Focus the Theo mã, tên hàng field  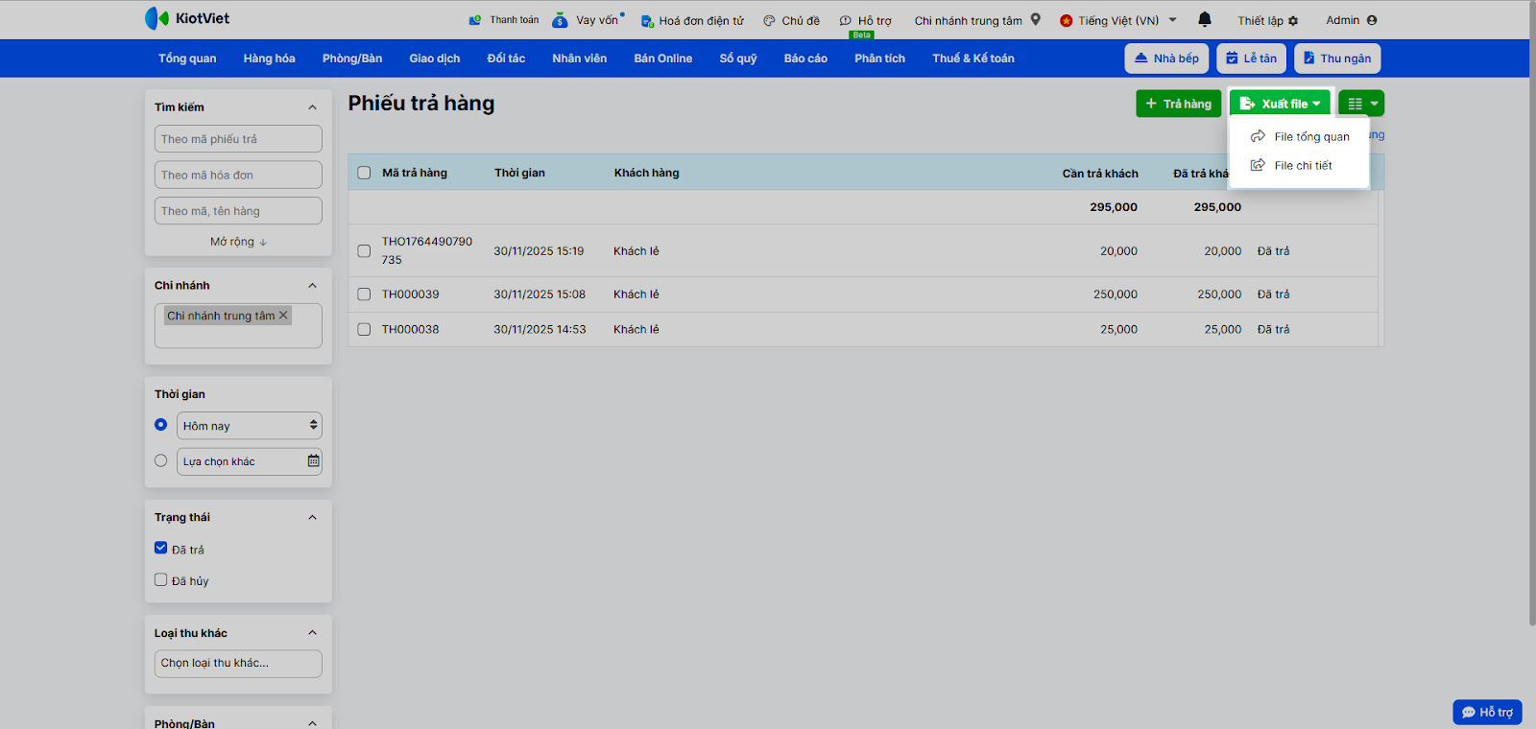[238, 211]
